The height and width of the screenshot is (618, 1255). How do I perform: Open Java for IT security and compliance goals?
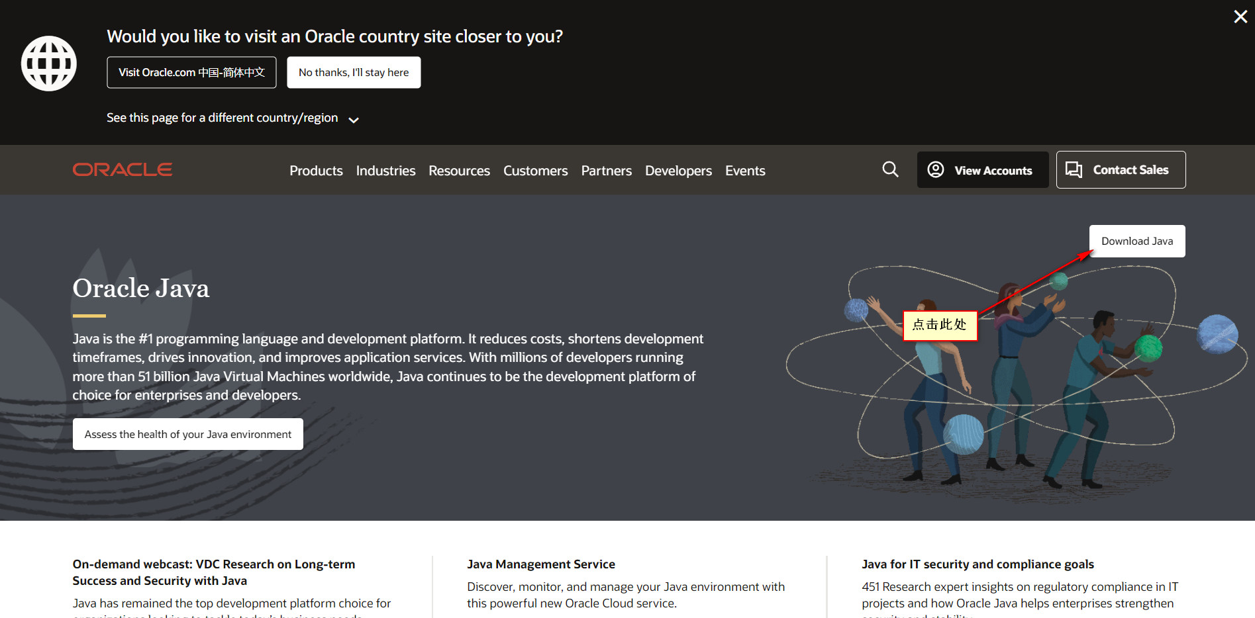pyautogui.click(x=978, y=564)
